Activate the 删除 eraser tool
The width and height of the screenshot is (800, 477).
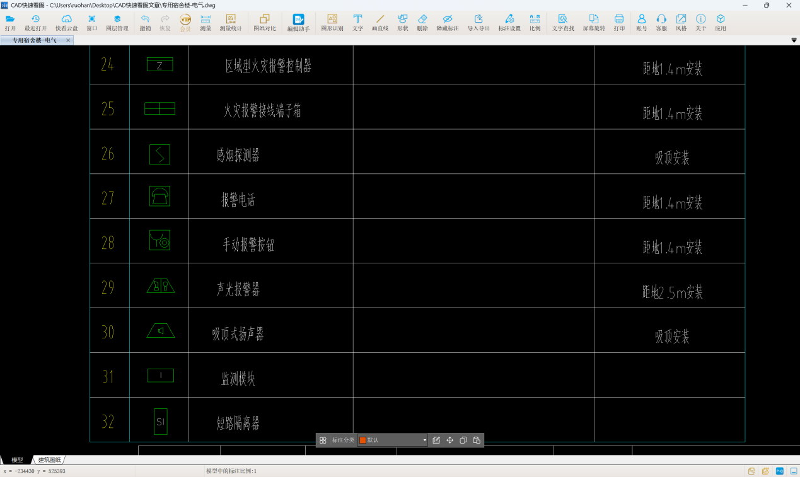(x=422, y=23)
